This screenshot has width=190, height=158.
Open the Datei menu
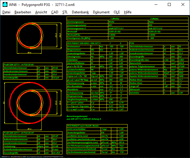[6, 12]
